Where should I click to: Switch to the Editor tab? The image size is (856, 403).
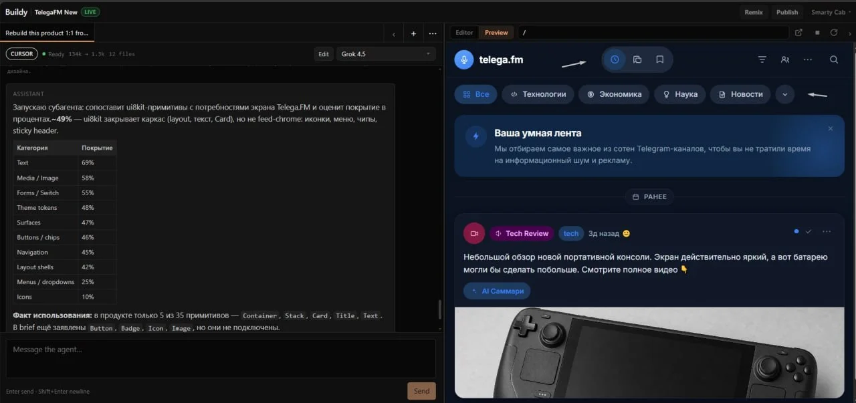point(465,32)
